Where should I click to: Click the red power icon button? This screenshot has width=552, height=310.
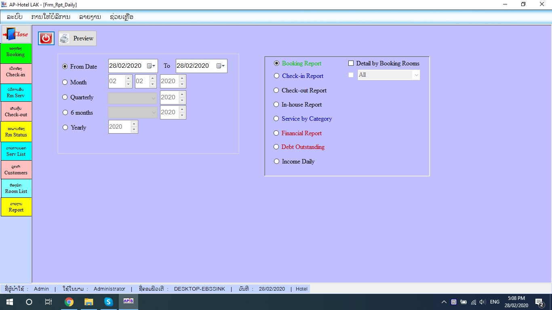click(x=46, y=38)
